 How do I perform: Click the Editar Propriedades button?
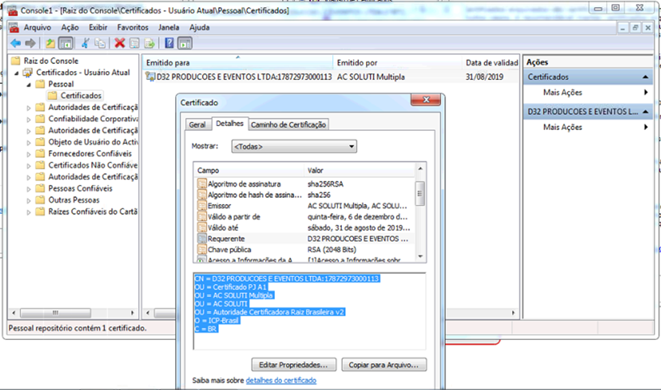(294, 365)
